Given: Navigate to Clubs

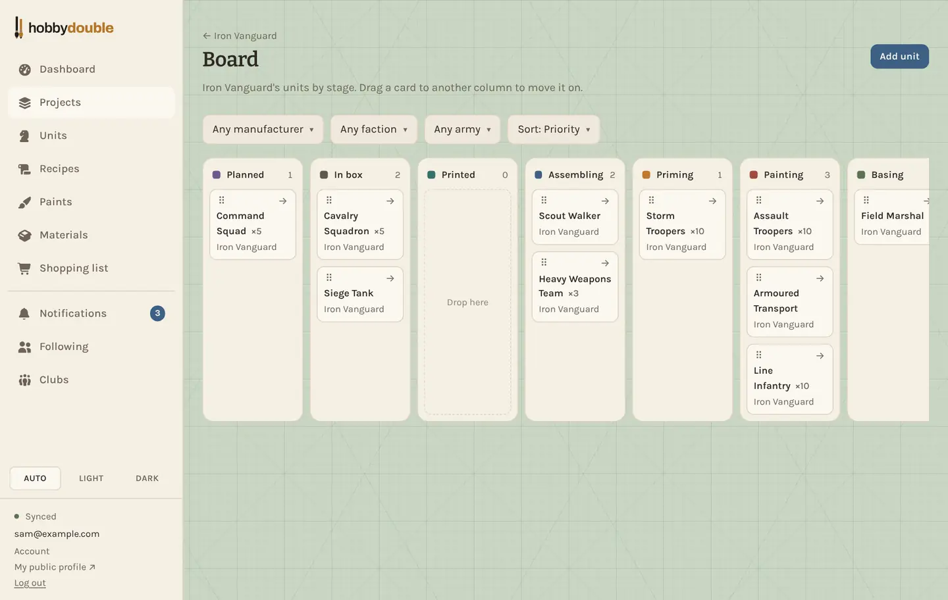Looking at the screenshot, I should coord(92,380).
